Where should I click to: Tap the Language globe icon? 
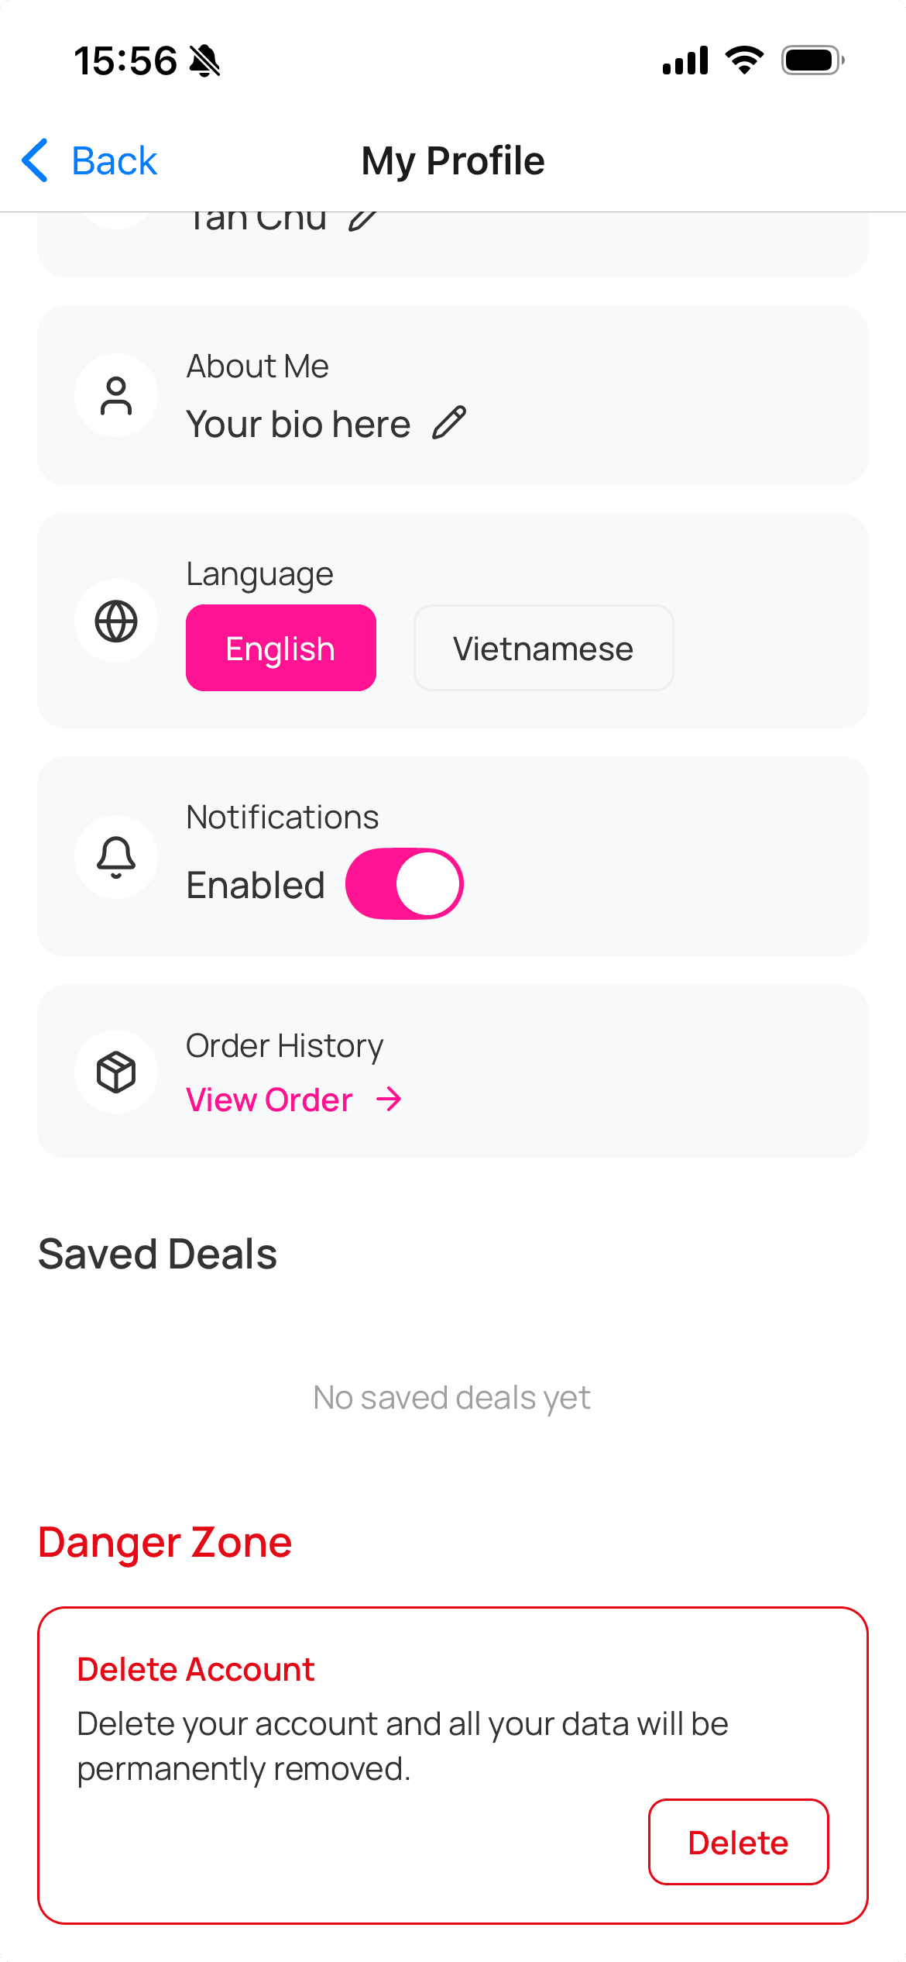116,621
